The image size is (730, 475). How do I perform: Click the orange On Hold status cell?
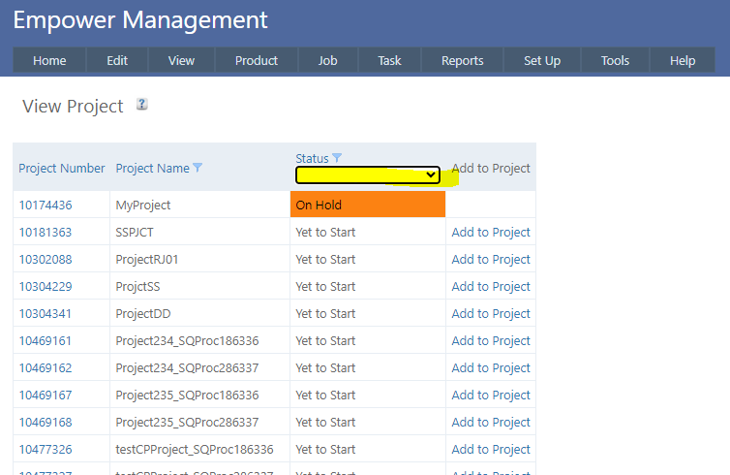tap(367, 205)
